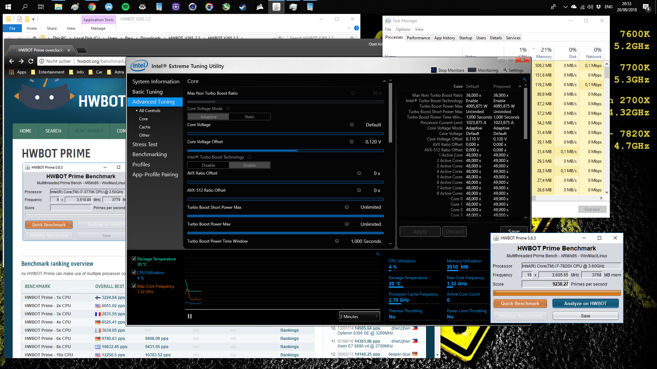The height and width of the screenshot is (369, 657).
Task: Adjust AVX Ratio Offset slider
Action: [x=285, y=182]
